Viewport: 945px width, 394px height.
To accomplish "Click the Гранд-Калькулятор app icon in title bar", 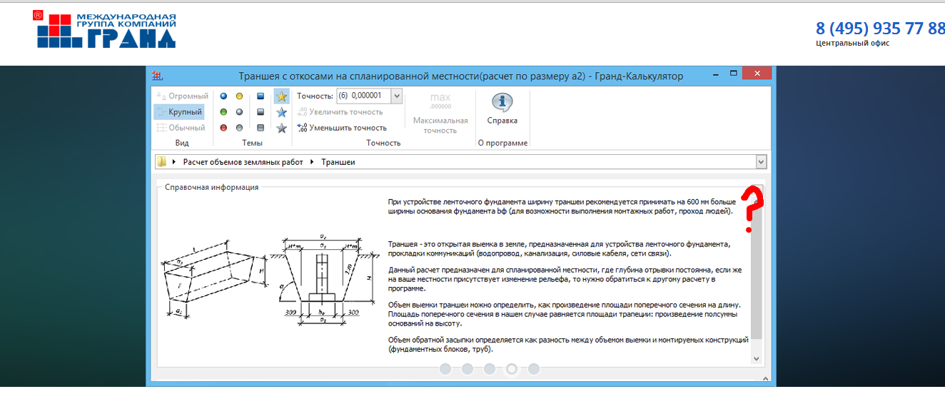I will 157,76.
